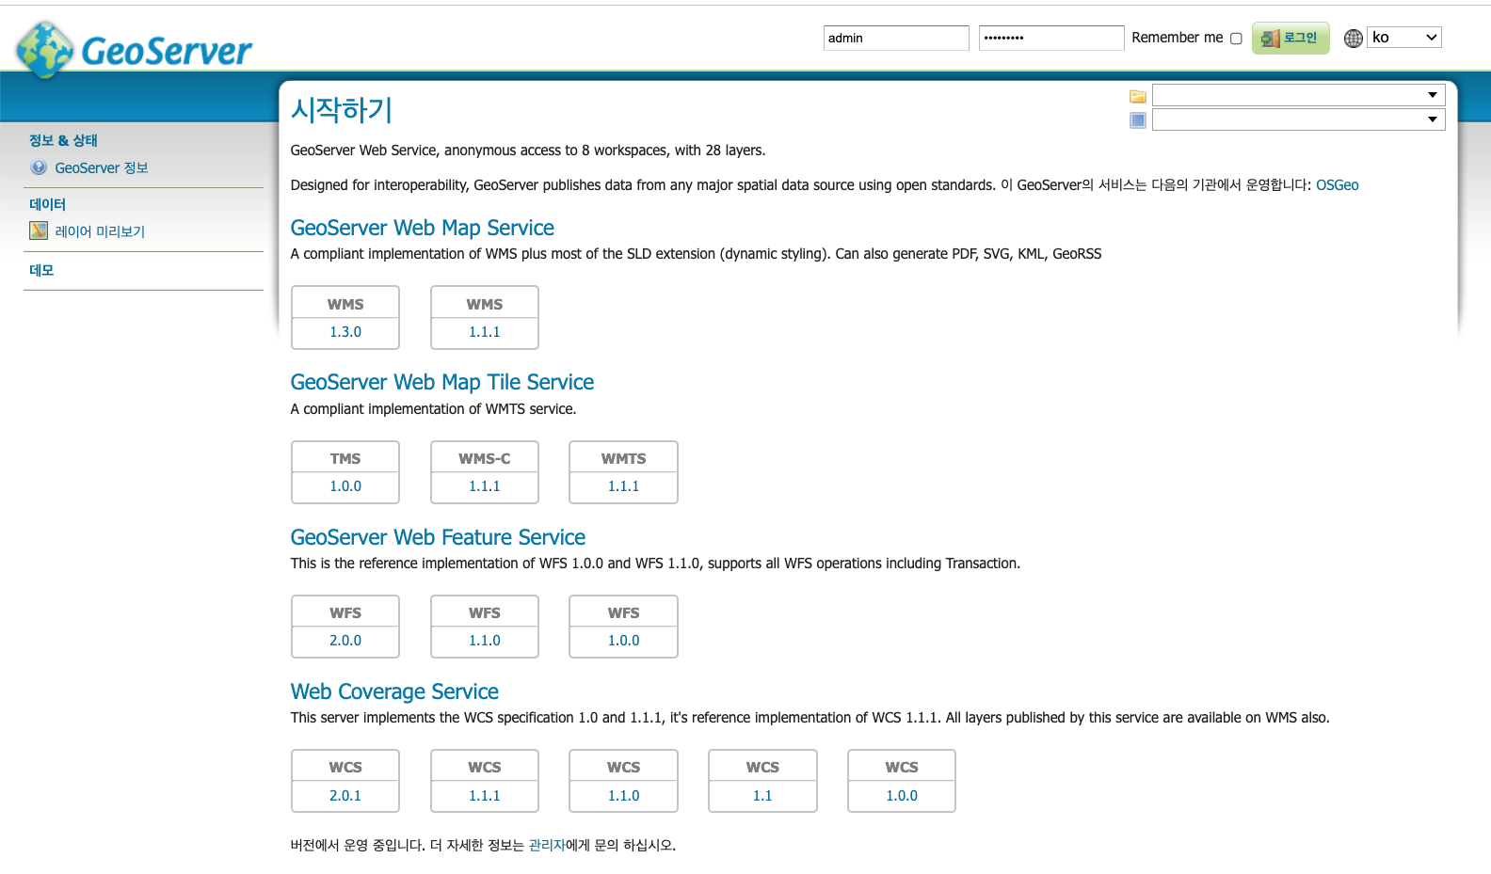Screen dimensions: 1491x874
Task: Open WCS 1.1.0 capabilities
Action: [623, 796]
